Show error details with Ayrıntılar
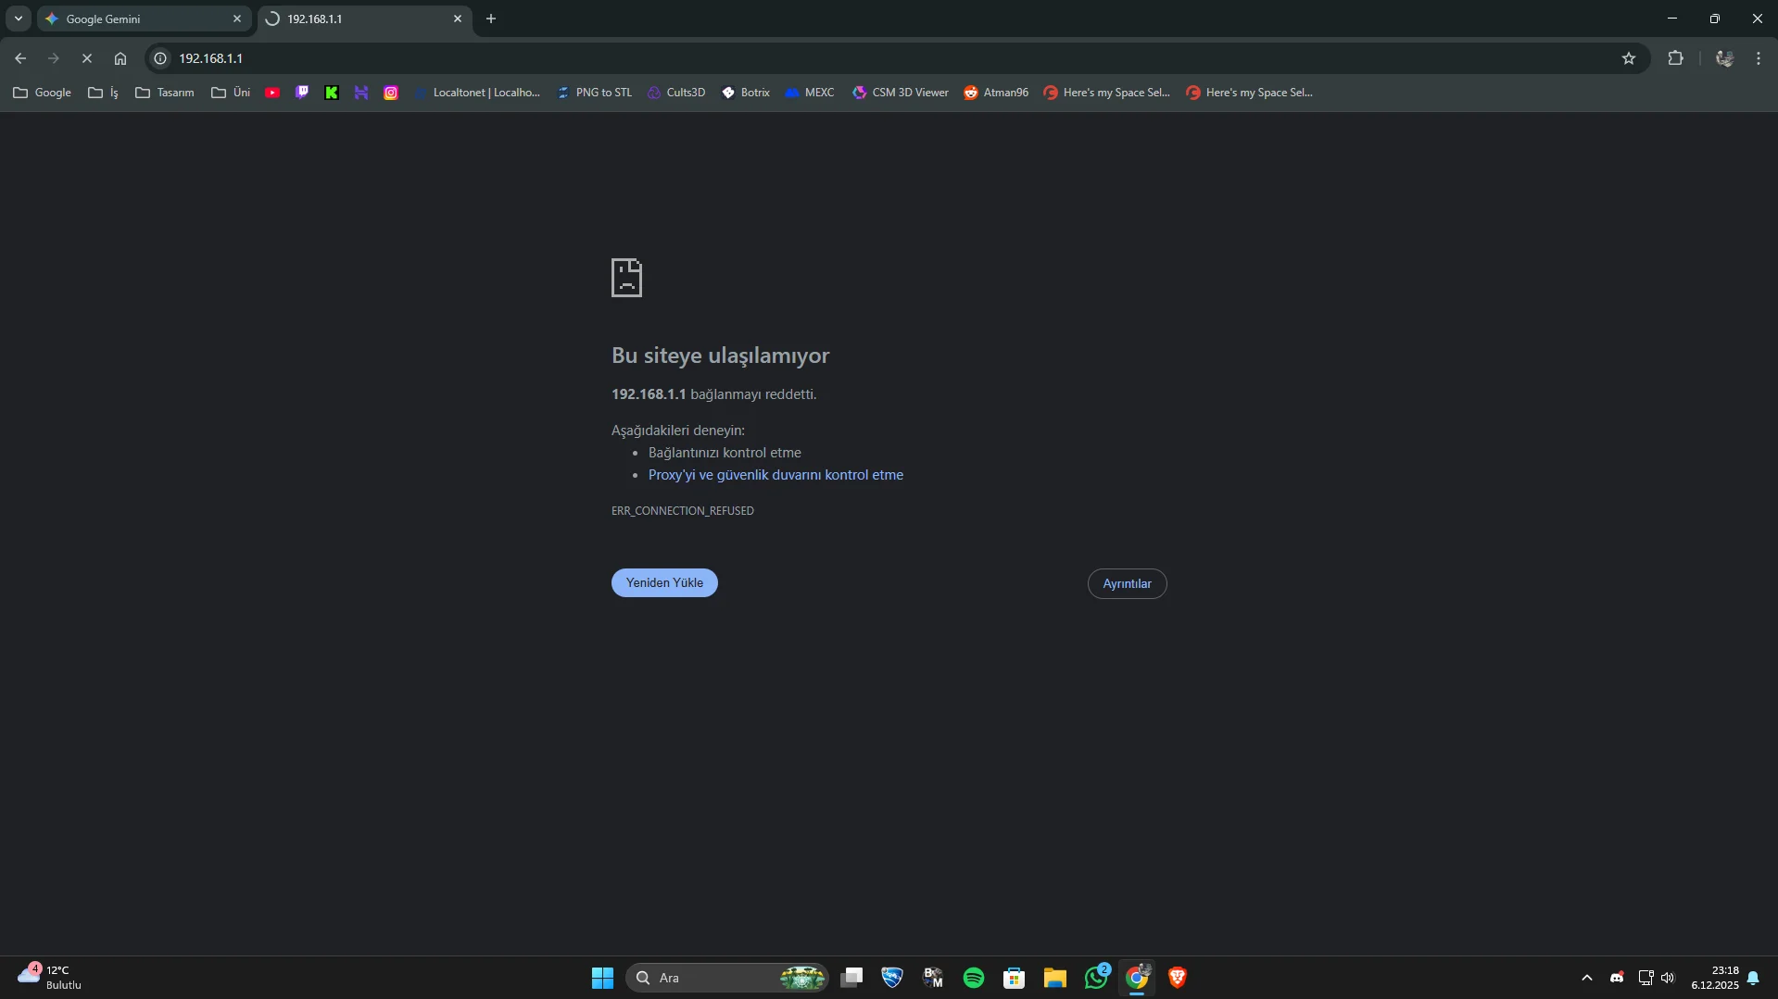 coord(1127,583)
